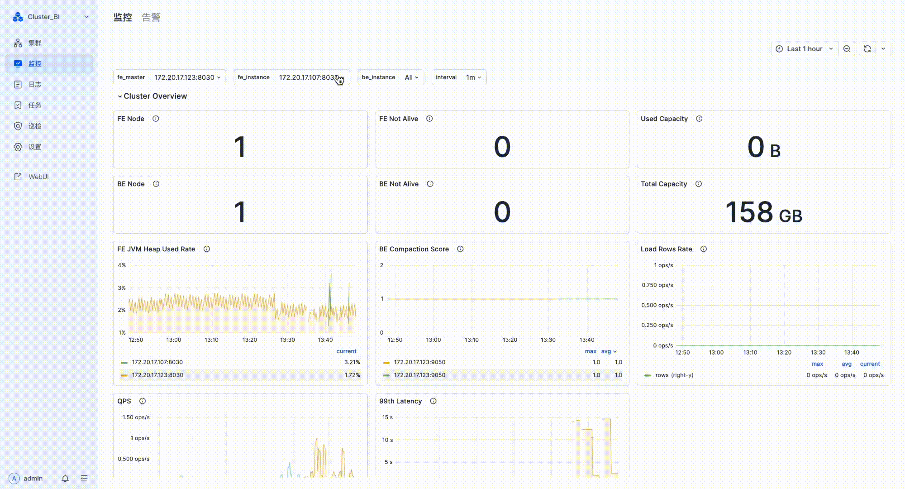
Task: Open the WebUI external link
Action: coord(38,177)
